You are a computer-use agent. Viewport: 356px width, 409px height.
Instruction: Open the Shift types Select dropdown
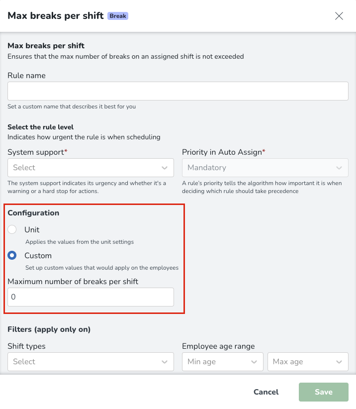tap(90, 362)
